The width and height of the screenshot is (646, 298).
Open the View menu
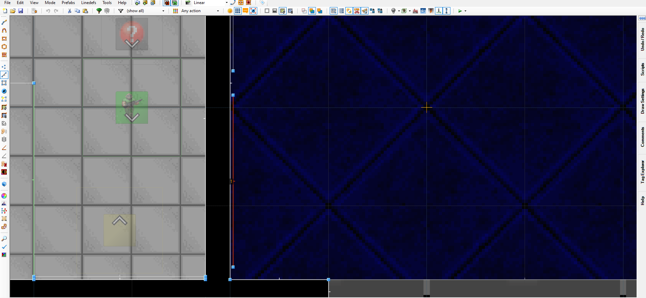coord(34,3)
